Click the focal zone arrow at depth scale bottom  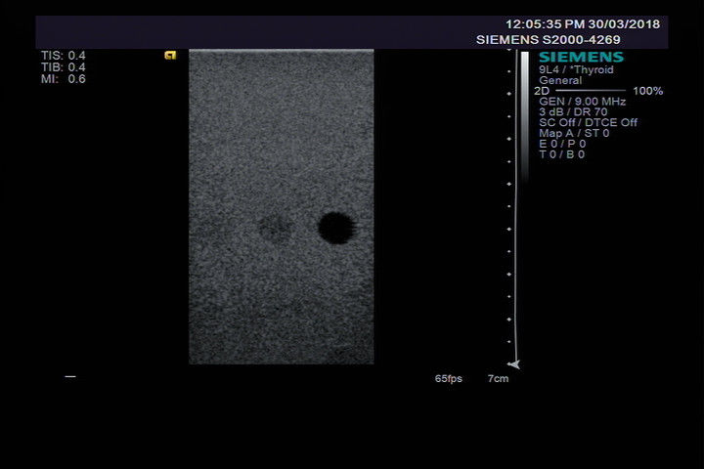[514, 364]
